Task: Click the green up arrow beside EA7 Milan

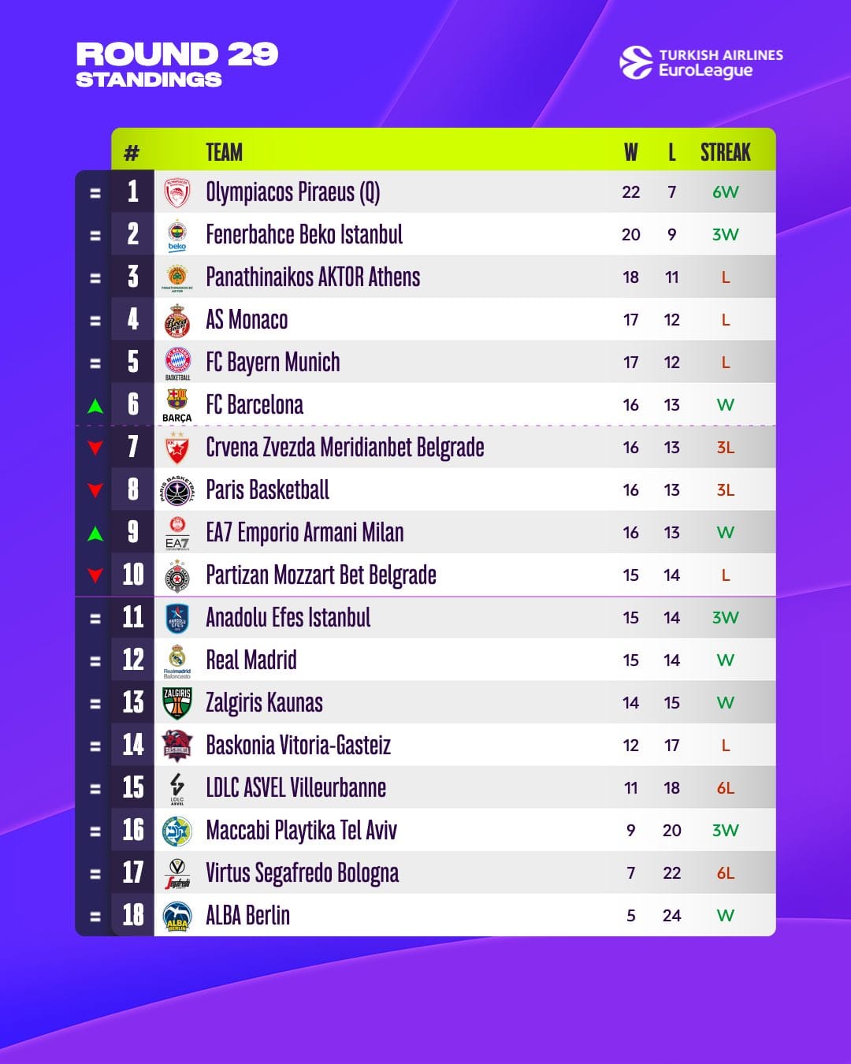Action: click(95, 534)
